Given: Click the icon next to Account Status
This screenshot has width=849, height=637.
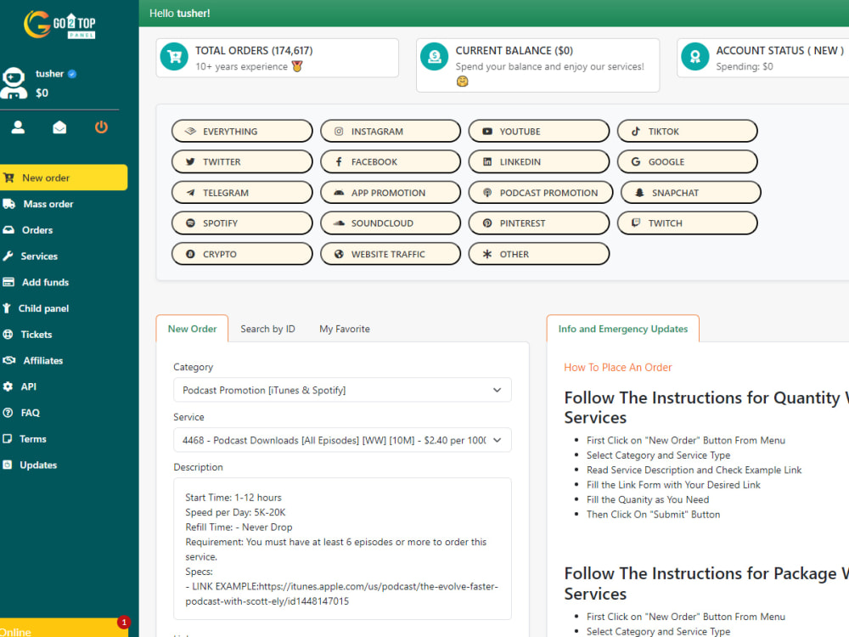Looking at the screenshot, I should (x=696, y=56).
